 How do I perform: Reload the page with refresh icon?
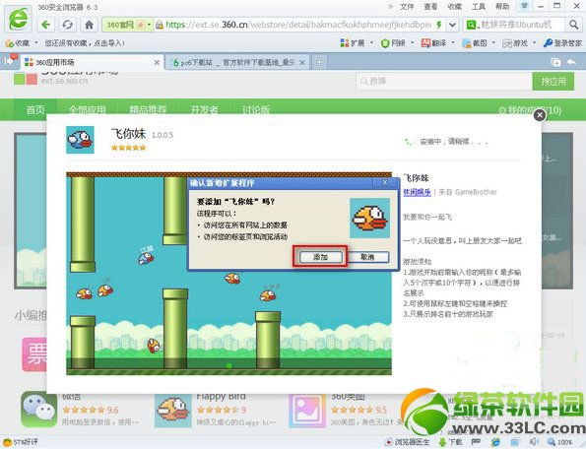[68, 25]
